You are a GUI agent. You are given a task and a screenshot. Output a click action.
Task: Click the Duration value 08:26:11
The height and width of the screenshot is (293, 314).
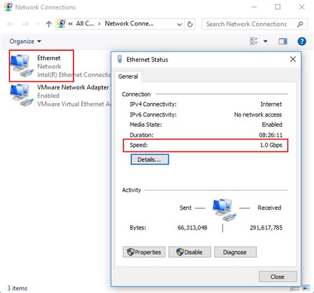pyautogui.click(x=270, y=135)
